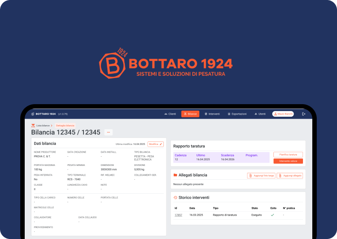337x239 pixels.
Task: Click the Interventi icon in the navbar
Action: [x=206, y=113]
